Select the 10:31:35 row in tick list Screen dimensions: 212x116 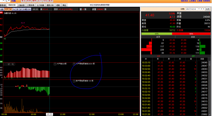175,111
